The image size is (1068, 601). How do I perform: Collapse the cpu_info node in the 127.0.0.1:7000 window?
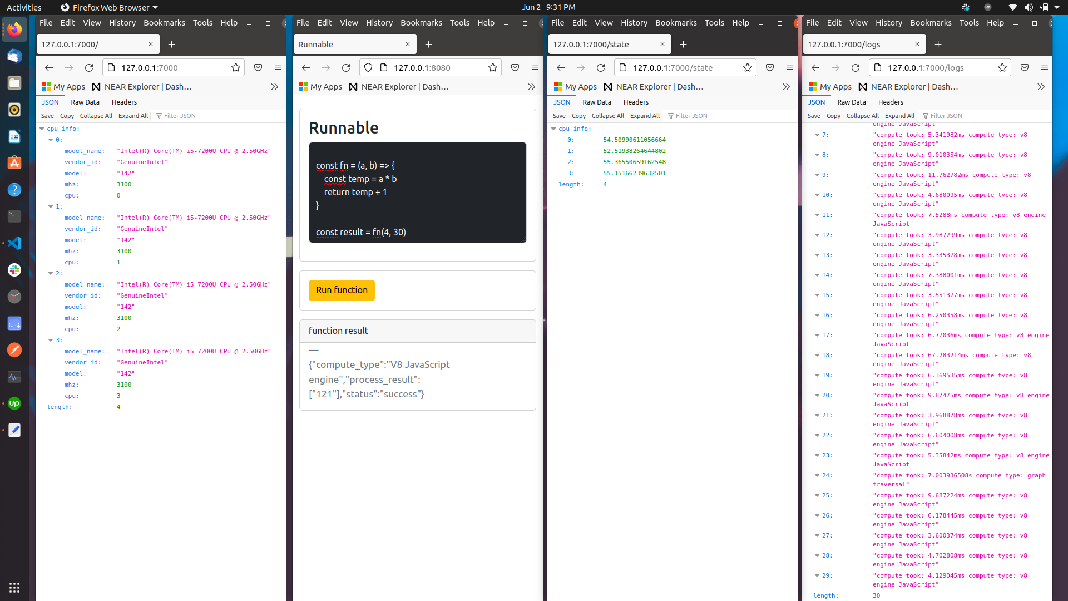point(42,129)
